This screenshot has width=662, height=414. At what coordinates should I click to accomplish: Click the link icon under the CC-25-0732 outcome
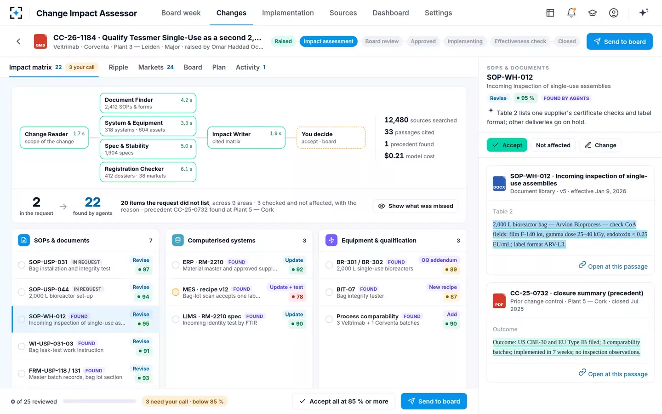pyautogui.click(x=582, y=373)
